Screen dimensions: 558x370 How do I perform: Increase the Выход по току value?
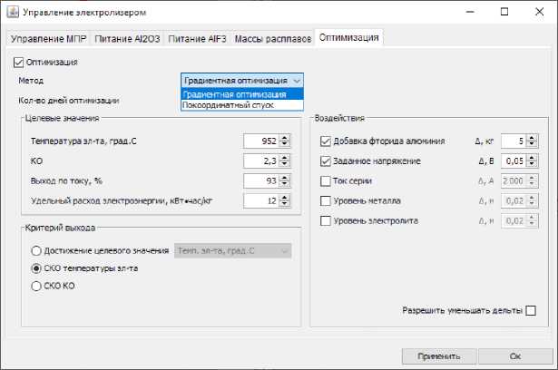tap(284, 178)
